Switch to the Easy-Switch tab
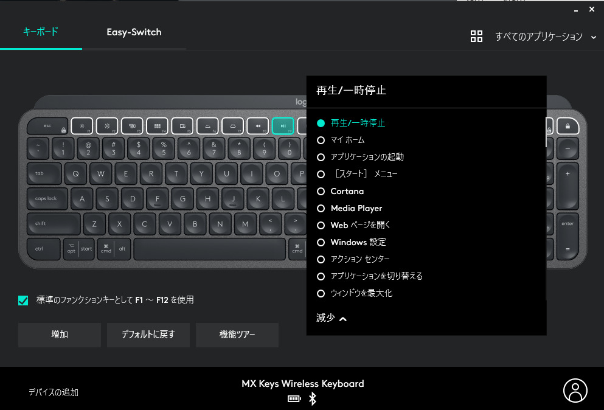 click(134, 32)
